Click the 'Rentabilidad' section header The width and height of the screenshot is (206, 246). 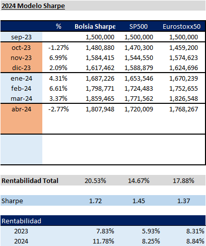tap(21, 221)
